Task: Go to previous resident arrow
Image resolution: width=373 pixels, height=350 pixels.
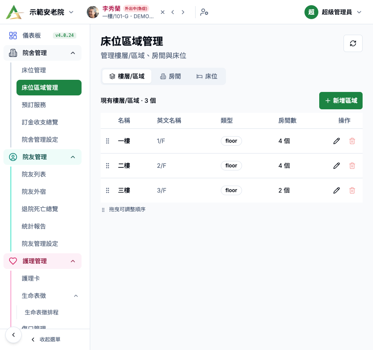Action: pos(173,12)
